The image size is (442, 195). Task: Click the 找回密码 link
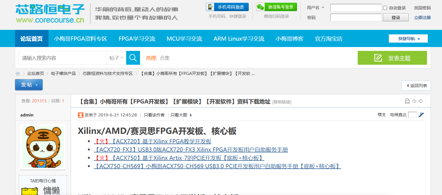click(422, 8)
